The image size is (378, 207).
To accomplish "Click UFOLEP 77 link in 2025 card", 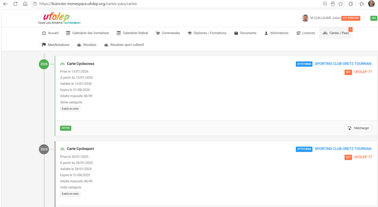I will 363,157.
